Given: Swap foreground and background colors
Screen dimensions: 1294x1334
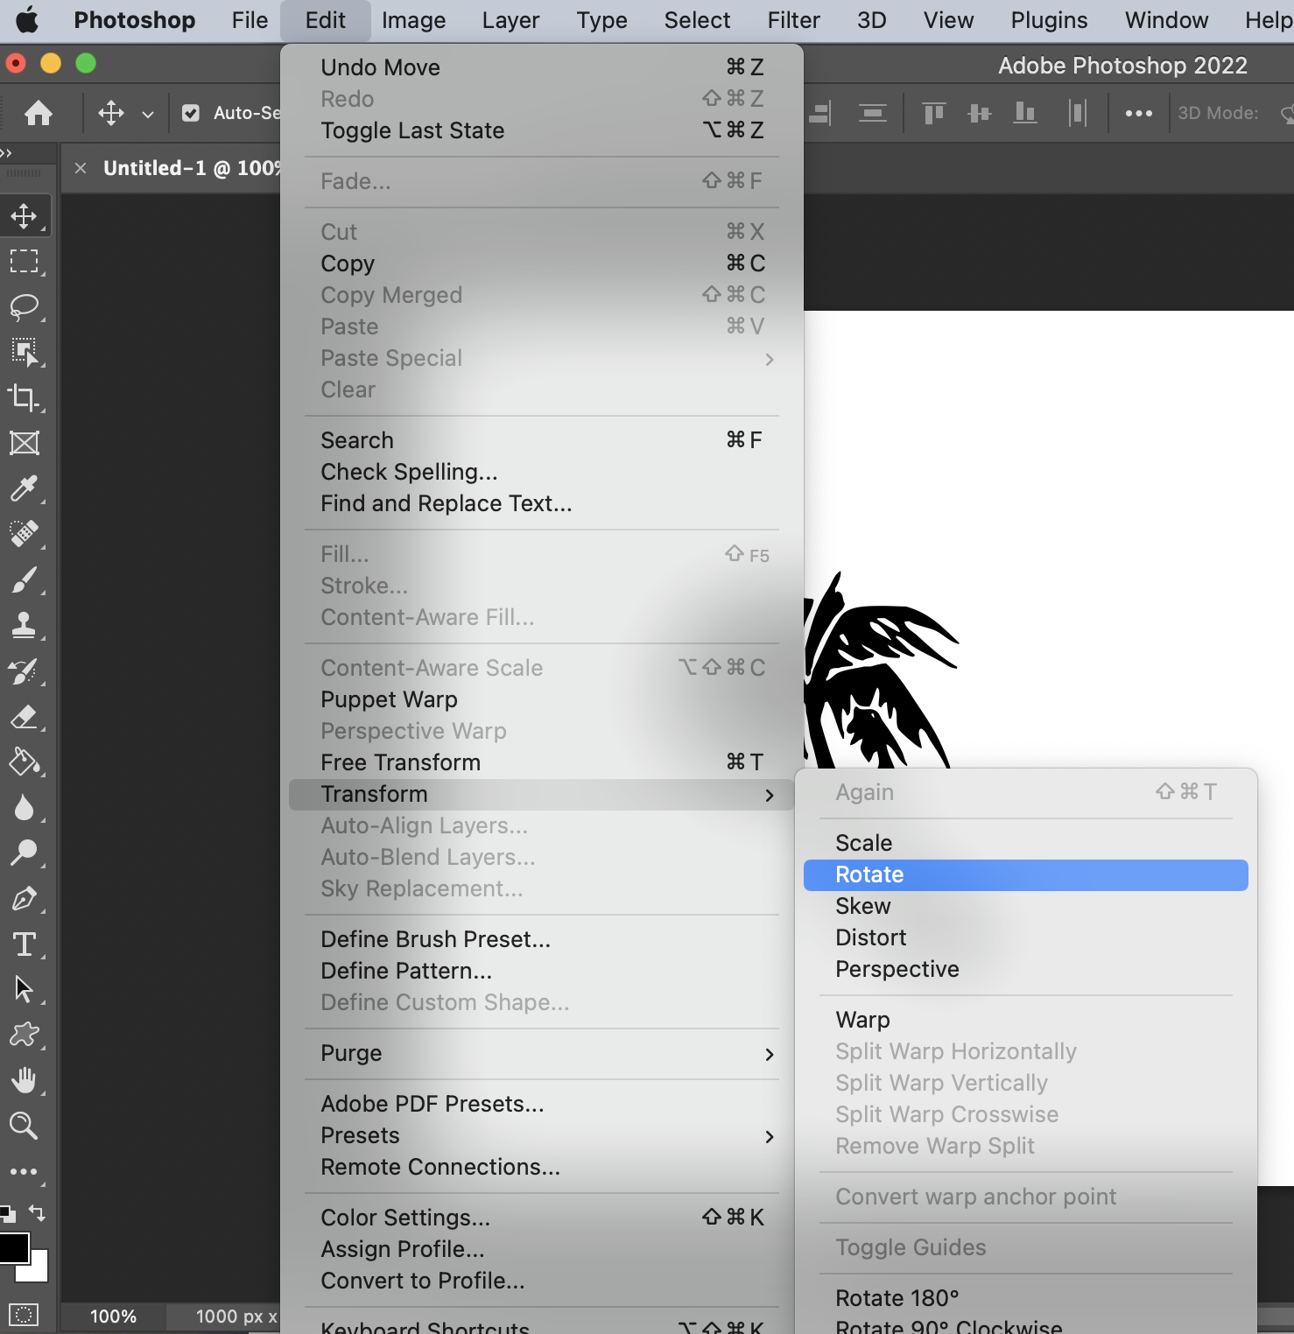Looking at the screenshot, I should [x=37, y=1213].
